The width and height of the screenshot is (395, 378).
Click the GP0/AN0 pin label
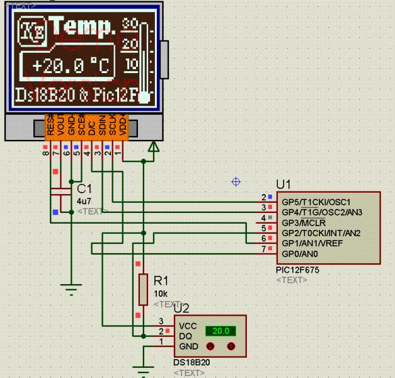point(300,254)
